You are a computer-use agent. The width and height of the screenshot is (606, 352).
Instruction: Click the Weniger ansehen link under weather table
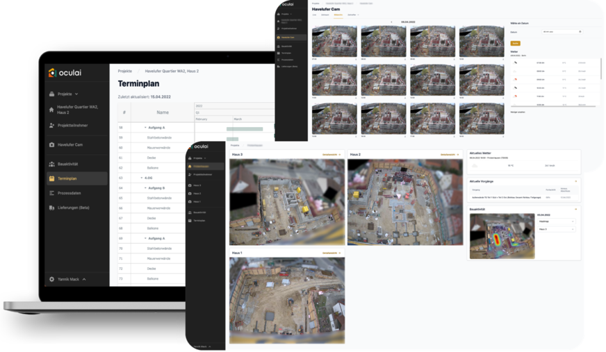(x=518, y=112)
